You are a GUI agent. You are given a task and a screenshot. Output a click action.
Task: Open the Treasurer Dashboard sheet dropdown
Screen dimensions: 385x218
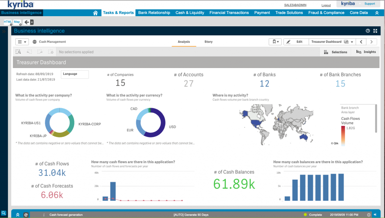pyautogui.click(x=332, y=42)
